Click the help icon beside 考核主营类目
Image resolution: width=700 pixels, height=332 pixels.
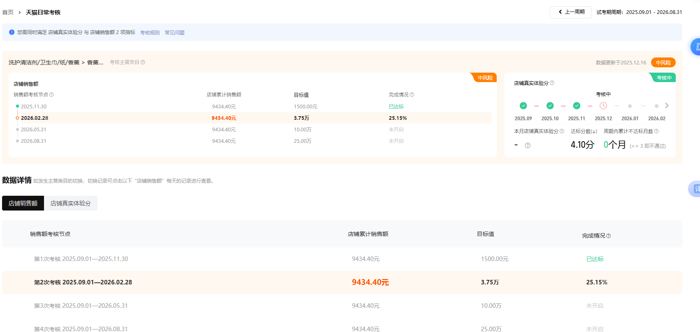point(143,62)
